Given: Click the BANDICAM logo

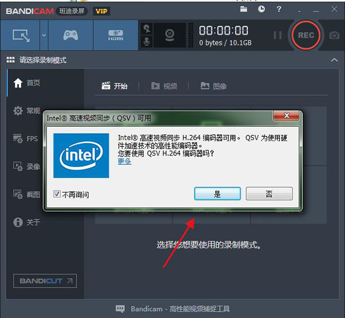Looking at the screenshot, I should [x=30, y=11].
